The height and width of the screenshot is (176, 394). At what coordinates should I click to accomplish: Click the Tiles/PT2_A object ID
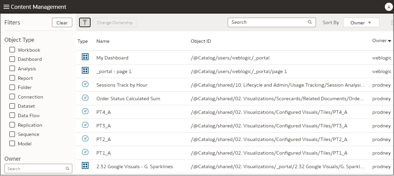coord(269,139)
